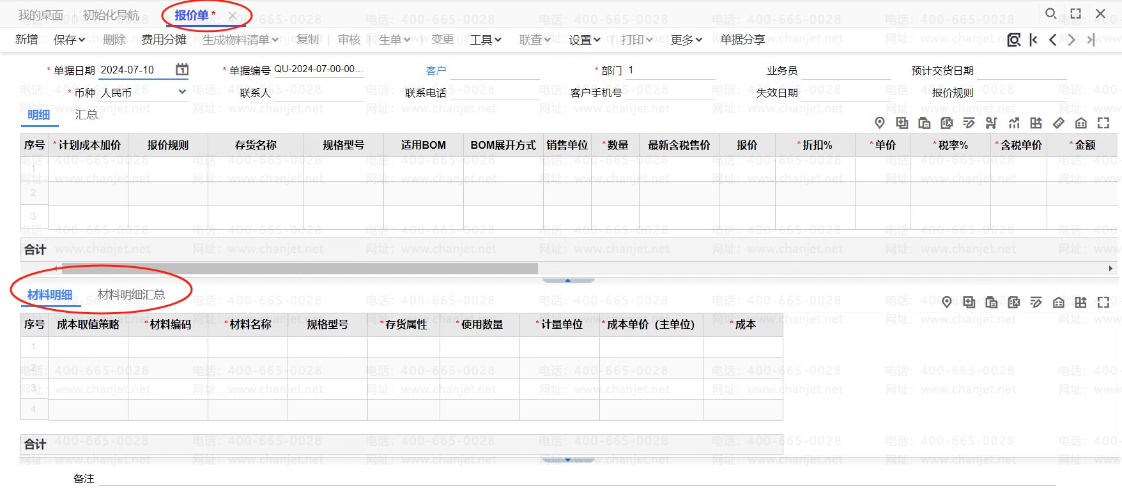1122x496 pixels.
Task: Click into the 预计交货日期 field
Action: [1022, 70]
